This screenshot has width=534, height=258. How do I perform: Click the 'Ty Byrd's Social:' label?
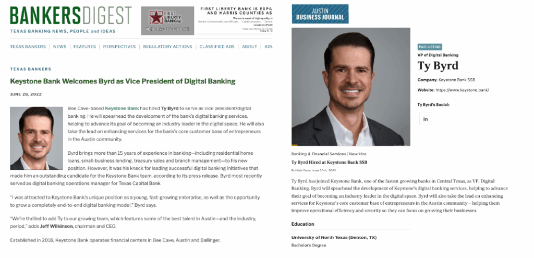click(x=433, y=105)
